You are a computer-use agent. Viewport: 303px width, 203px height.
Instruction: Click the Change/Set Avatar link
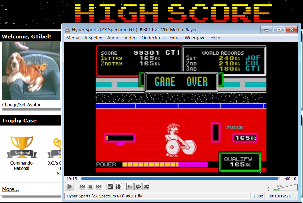pos(21,105)
